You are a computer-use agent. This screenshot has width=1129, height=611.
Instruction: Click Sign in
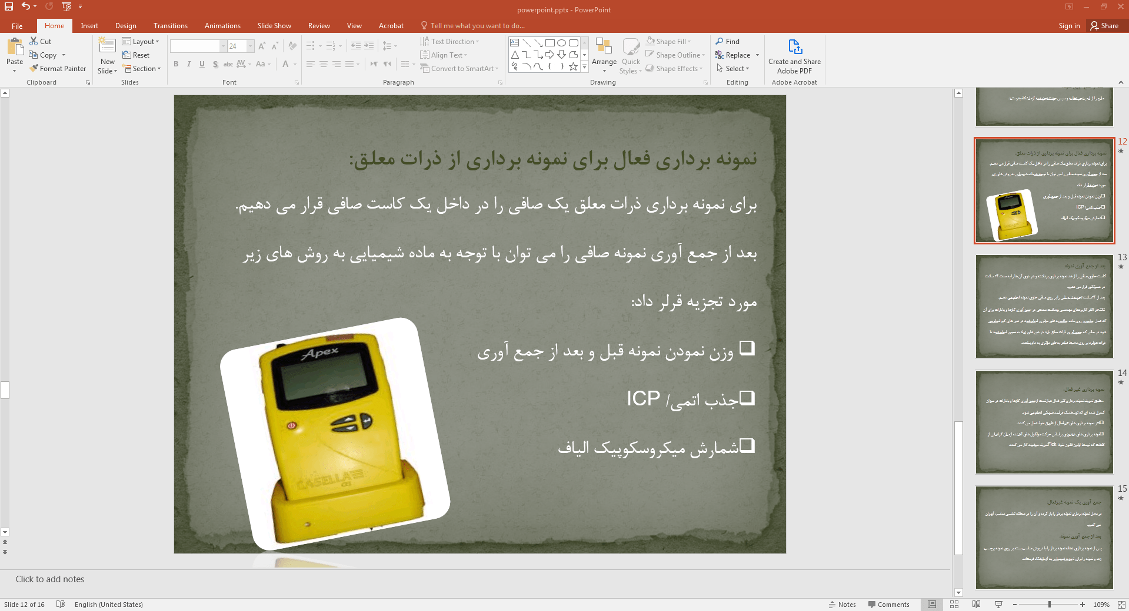point(1069,26)
